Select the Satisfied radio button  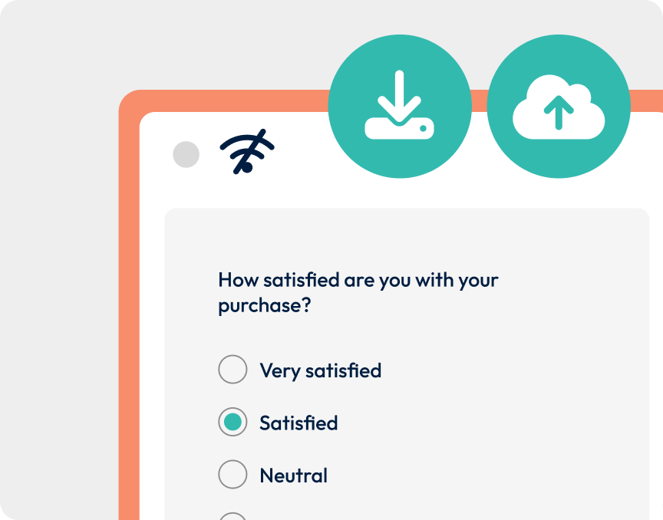pos(233,423)
